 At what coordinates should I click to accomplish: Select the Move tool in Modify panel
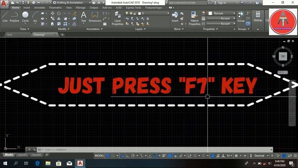click(x=53, y=14)
